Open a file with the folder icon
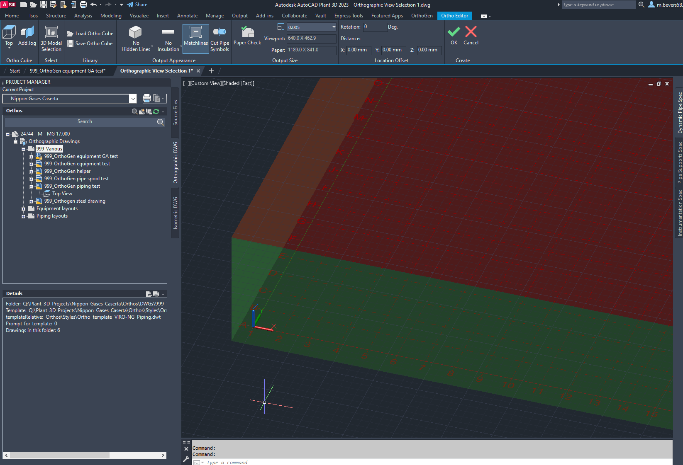The image size is (683, 465). click(33, 5)
